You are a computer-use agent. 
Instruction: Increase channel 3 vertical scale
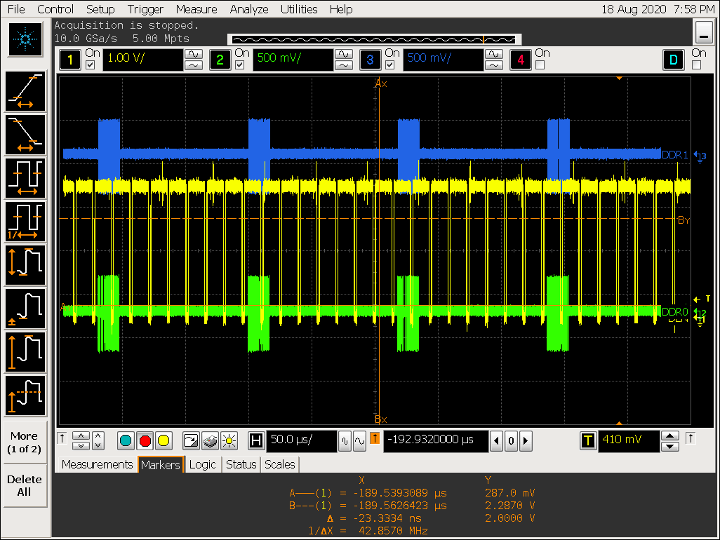pos(494,54)
